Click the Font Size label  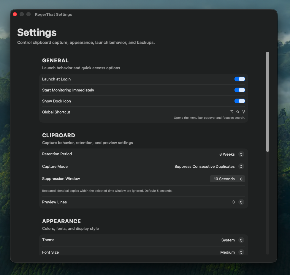pos(50,252)
